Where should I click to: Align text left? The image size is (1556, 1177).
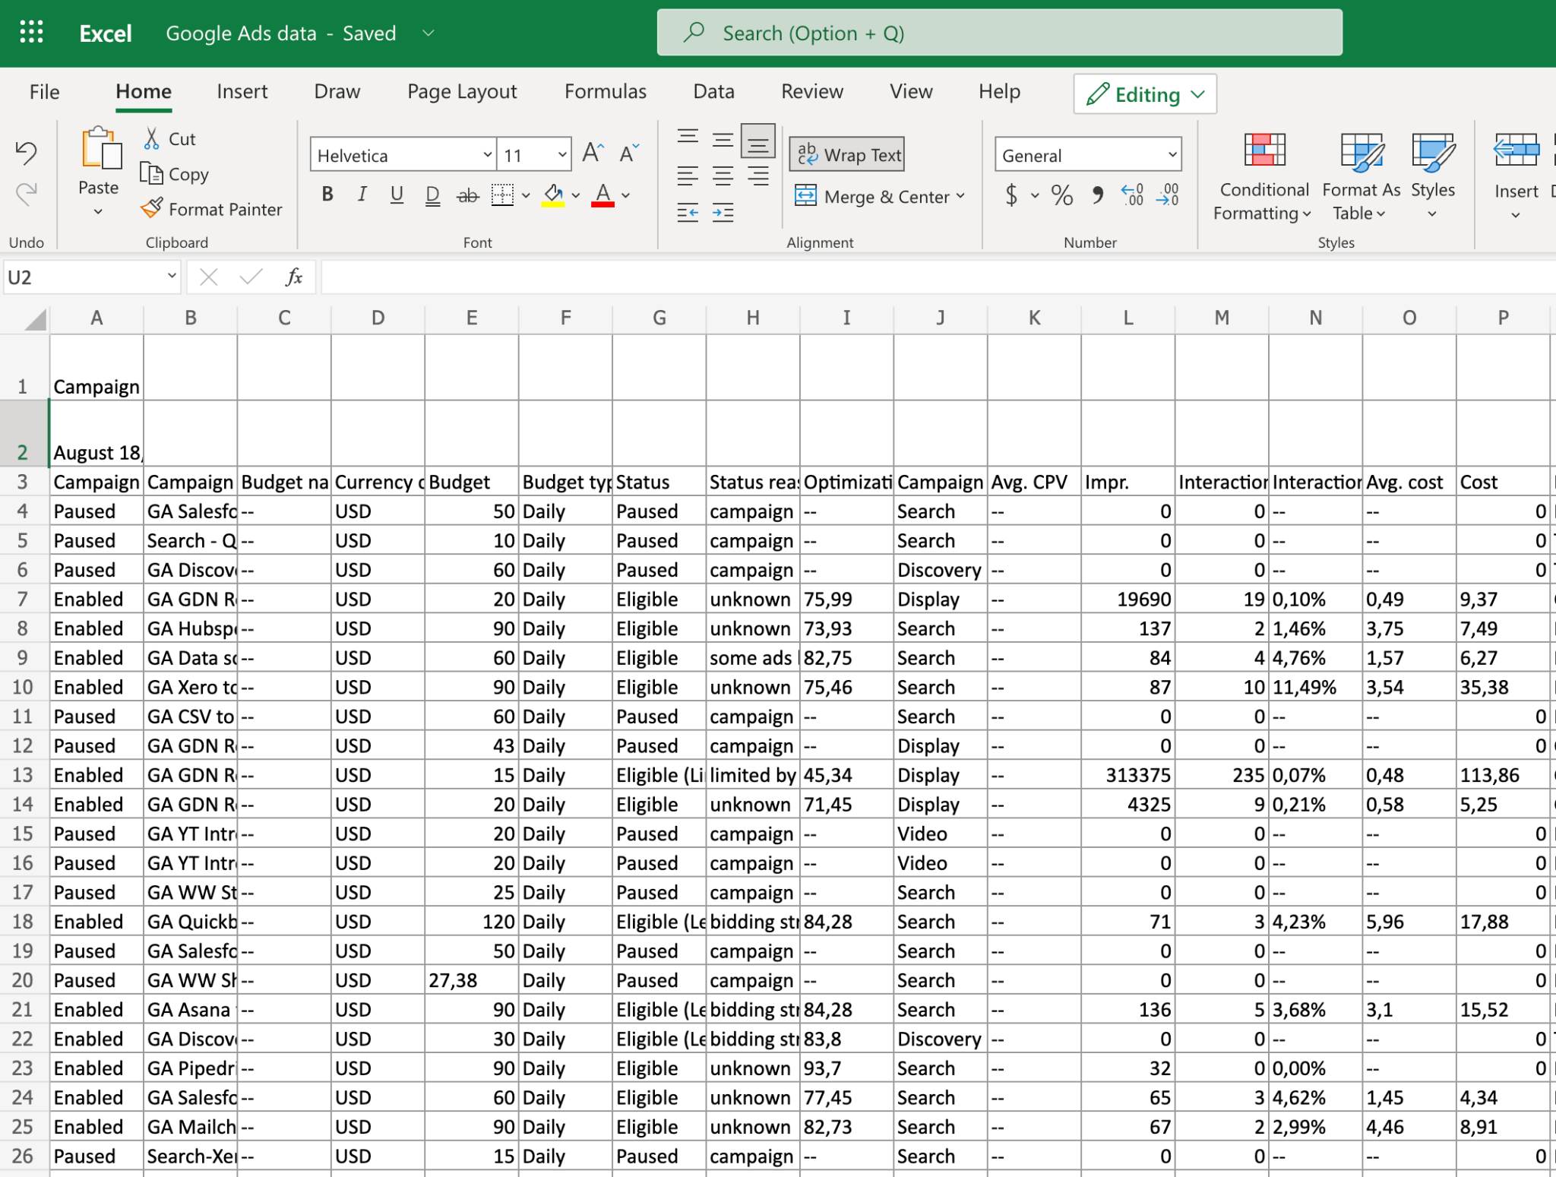pyautogui.click(x=688, y=176)
